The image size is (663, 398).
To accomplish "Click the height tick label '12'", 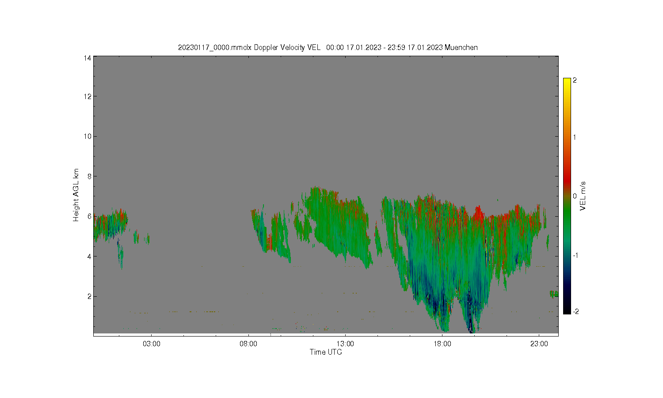I will (x=88, y=96).
